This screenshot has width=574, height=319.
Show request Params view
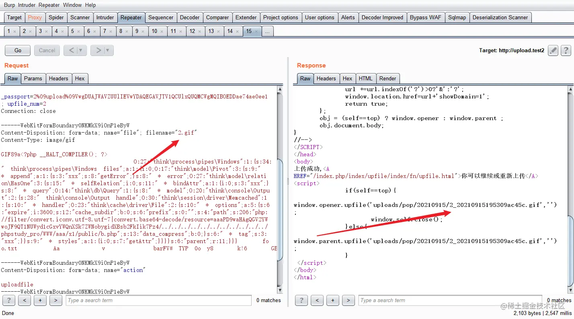coord(33,78)
